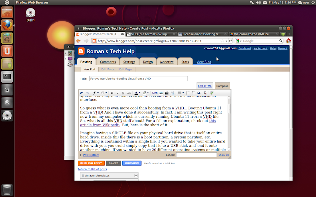Click the PREVIEW button
This screenshot has height=197, width=316.
(x=132, y=163)
